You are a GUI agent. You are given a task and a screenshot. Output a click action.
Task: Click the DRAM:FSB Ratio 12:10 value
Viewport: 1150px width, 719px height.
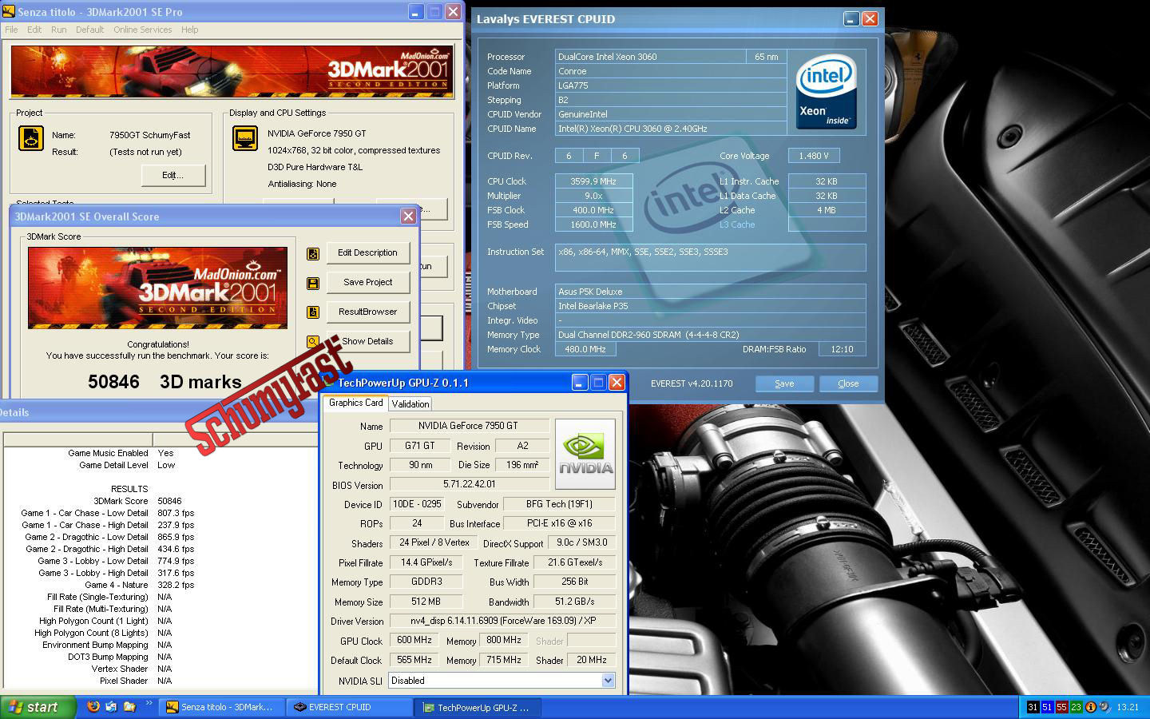[842, 349]
